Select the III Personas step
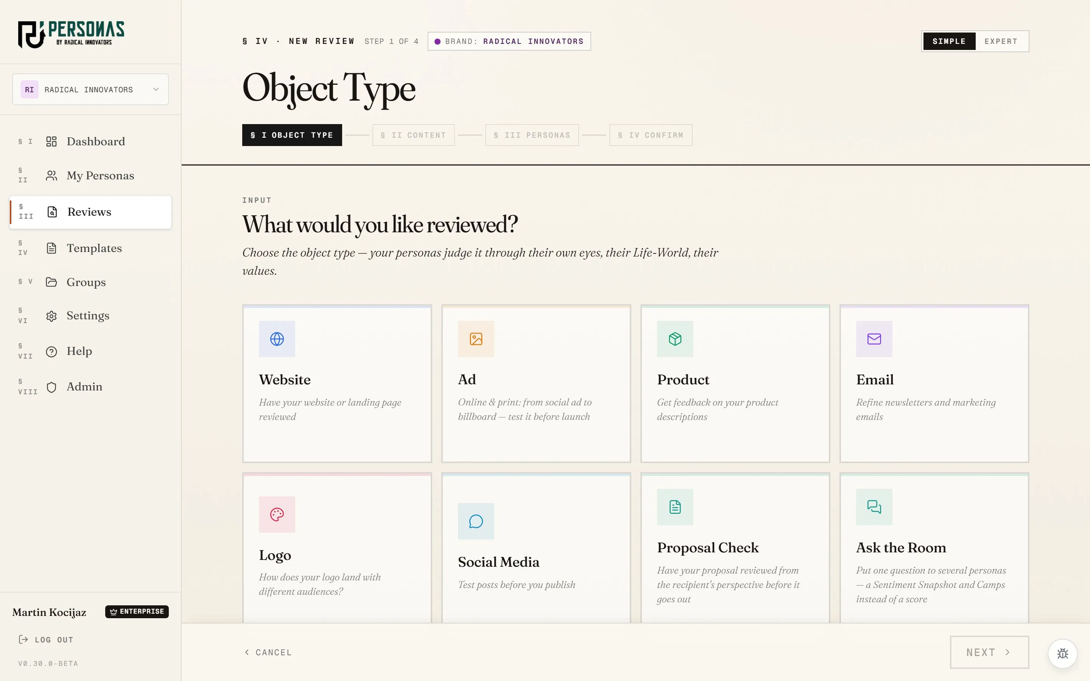 pyautogui.click(x=532, y=135)
